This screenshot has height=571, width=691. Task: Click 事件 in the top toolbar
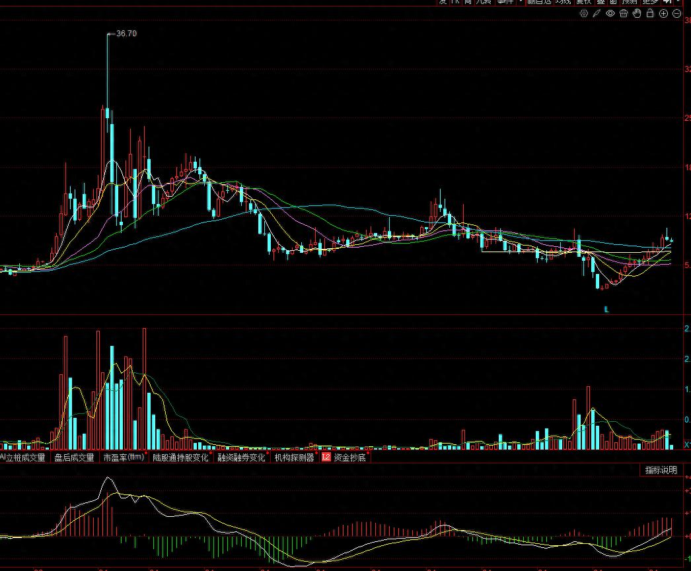click(505, 2)
